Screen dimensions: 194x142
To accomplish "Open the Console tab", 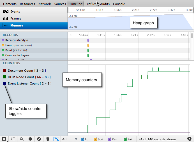I will coord(119,4).
